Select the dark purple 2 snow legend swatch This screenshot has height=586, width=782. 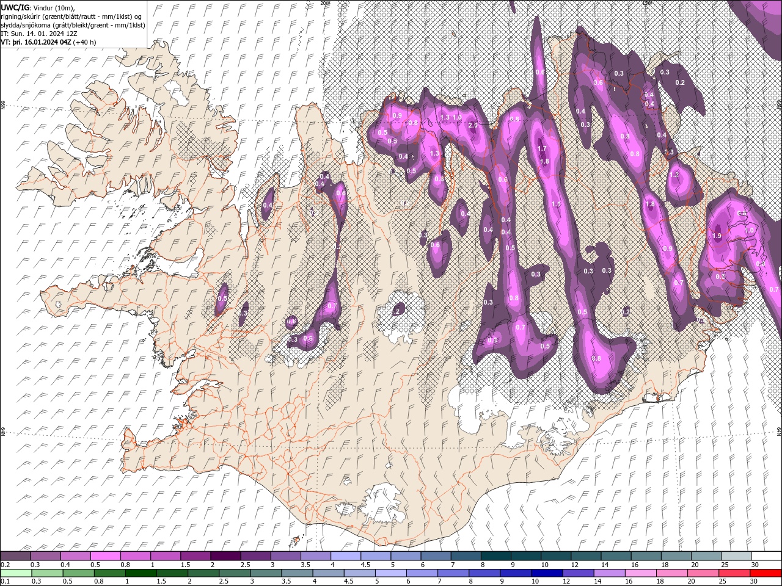(225, 556)
